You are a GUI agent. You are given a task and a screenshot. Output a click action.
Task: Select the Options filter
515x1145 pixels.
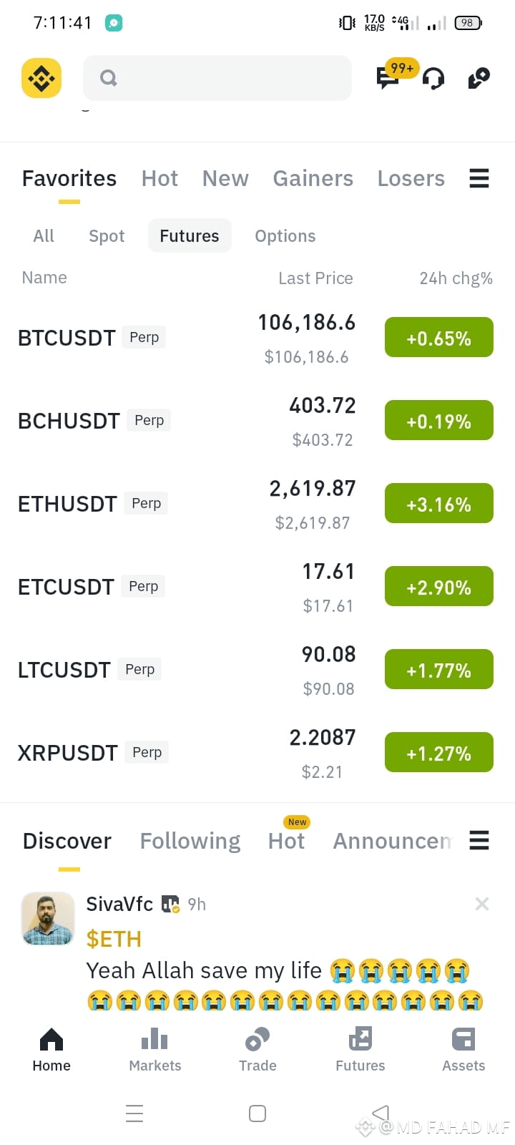285,236
